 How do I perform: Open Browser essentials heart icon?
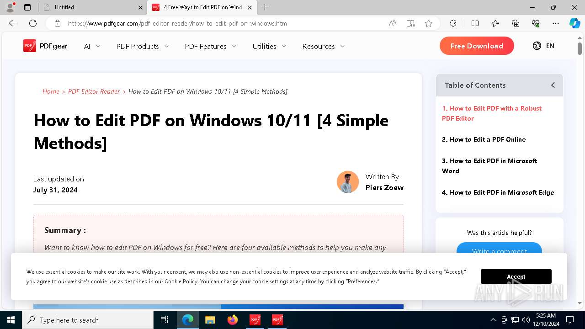point(536,23)
